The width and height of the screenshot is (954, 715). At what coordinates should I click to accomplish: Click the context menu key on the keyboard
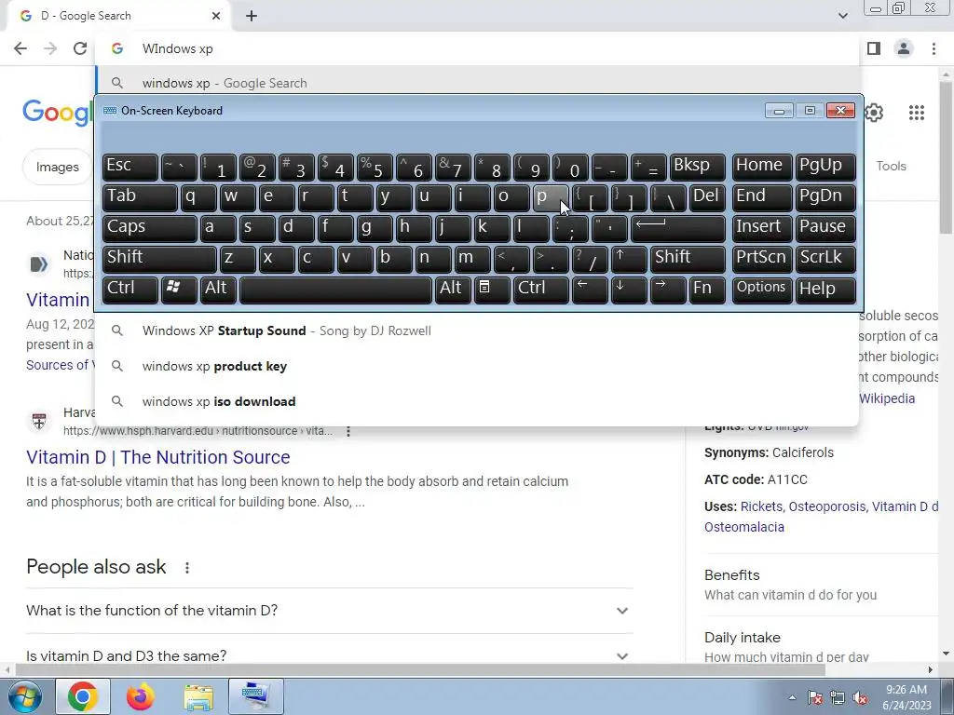pyautogui.click(x=492, y=289)
